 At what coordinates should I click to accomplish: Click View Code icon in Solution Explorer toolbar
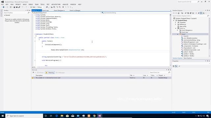click(196, 13)
